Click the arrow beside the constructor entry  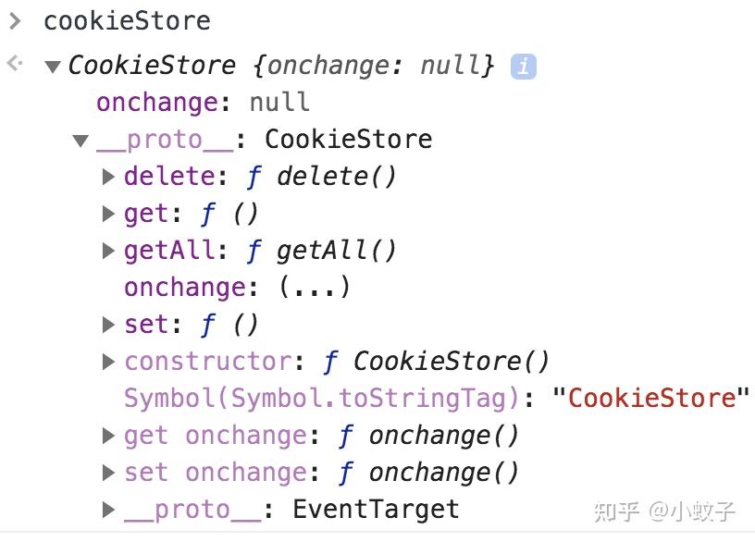coord(109,361)
